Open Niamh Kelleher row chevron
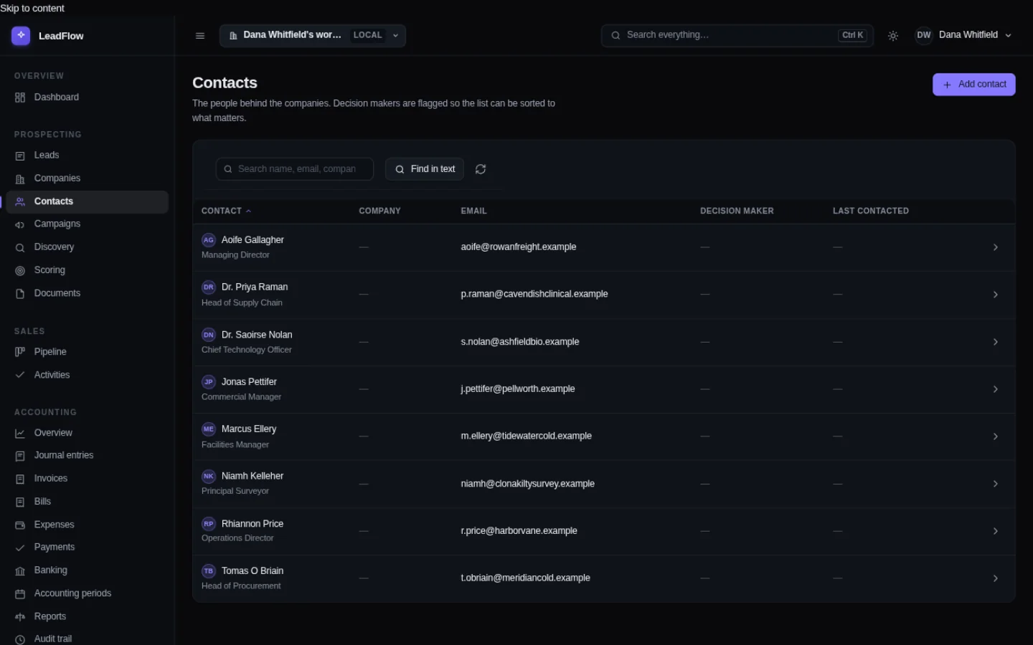1033x645 pixels. [996, 484]
